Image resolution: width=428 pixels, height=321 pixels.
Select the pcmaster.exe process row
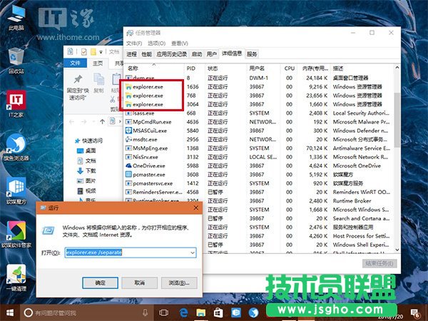258,175
